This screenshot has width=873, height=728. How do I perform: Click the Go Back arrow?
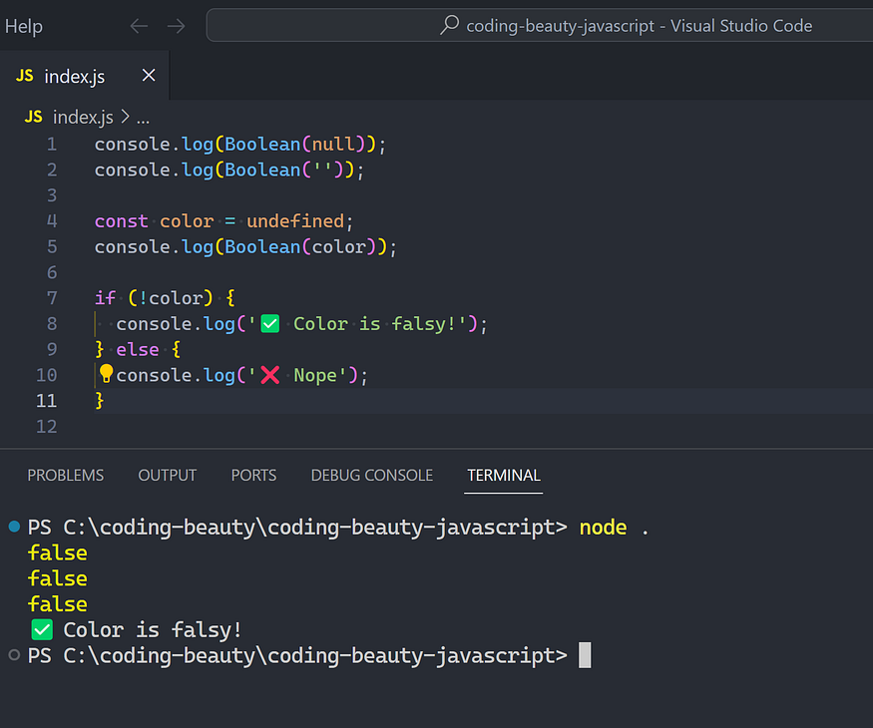pyautogui.click(x=139, y=26)
